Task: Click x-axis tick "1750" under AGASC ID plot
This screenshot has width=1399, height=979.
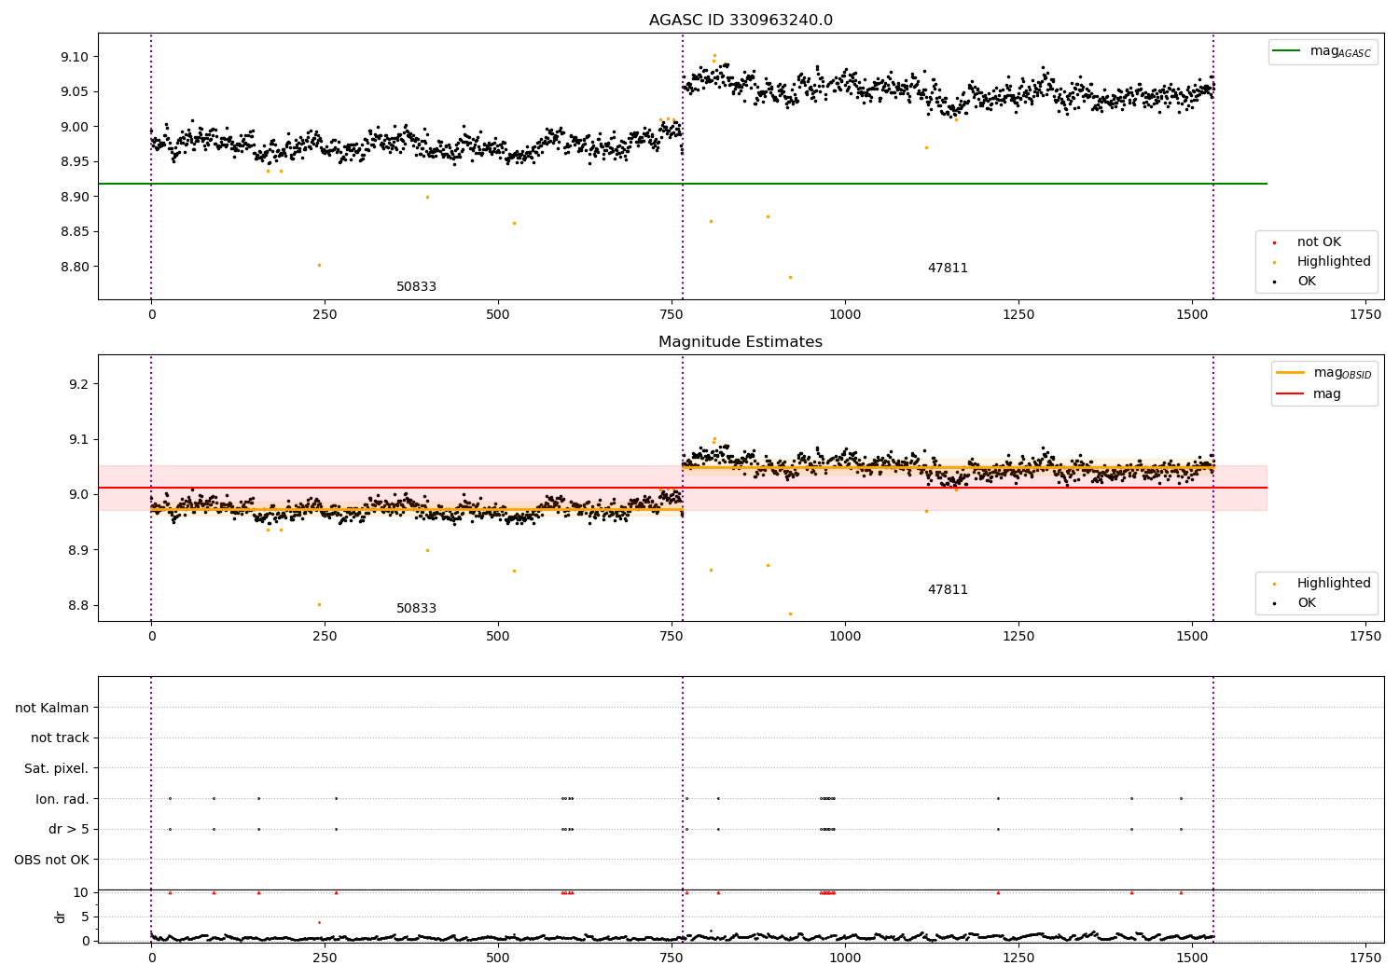Action: pos(1365,314)
